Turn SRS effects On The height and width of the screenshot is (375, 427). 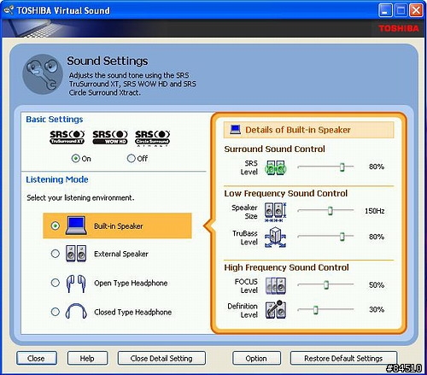pyautogui.click(x=76, y=158)
